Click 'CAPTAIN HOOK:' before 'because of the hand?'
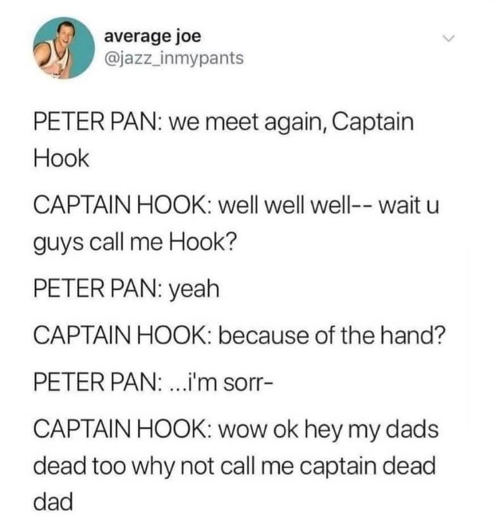Screen dimensions: 493x531 [123, 335]
